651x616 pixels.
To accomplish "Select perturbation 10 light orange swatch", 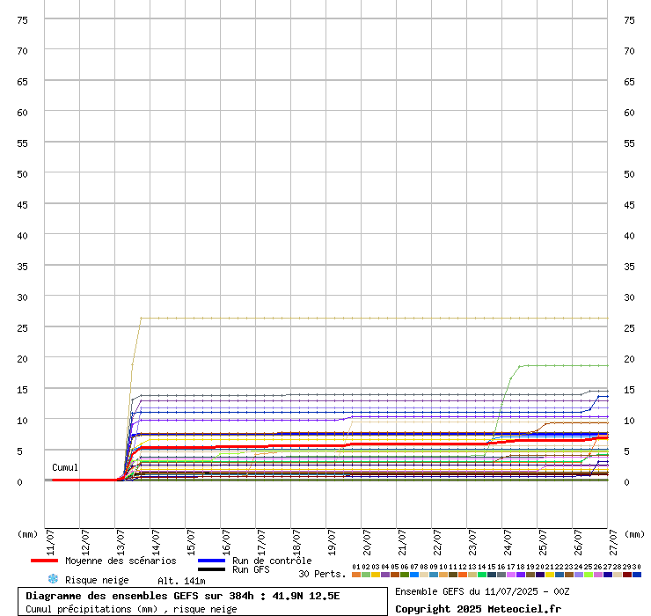I will pyautogui.click(x=443, y=575).
